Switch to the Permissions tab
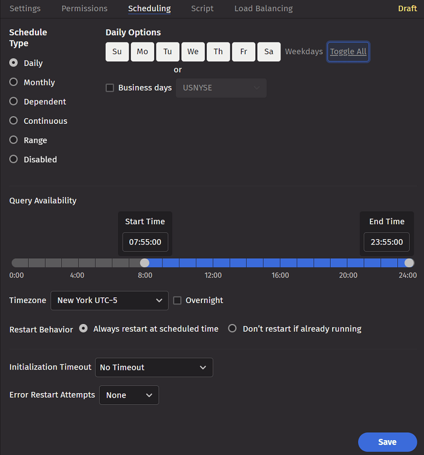 [84, 9]
